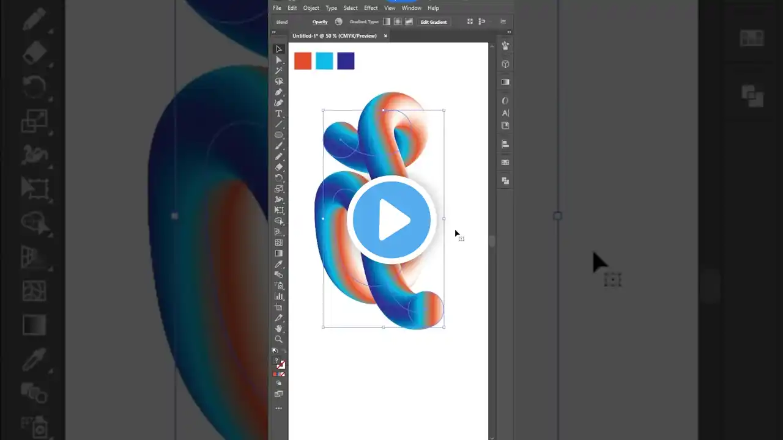
Task: Open the File menu
Action: (x=277, y=8)
